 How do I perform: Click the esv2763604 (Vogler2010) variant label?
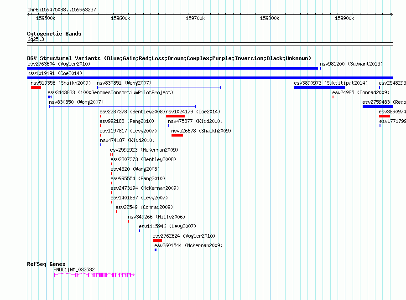coord(59,64)
